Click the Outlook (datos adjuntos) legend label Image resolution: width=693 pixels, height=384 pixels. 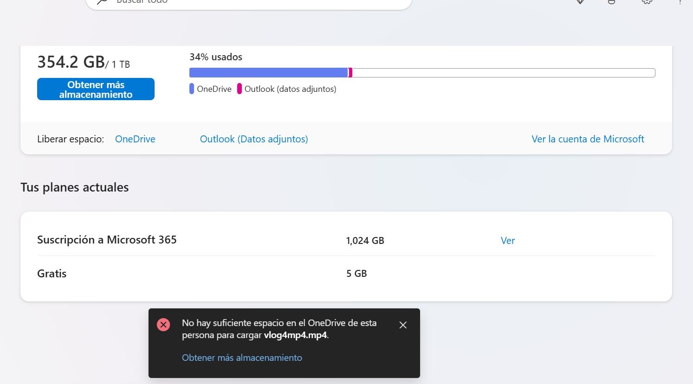coord(291,89)
